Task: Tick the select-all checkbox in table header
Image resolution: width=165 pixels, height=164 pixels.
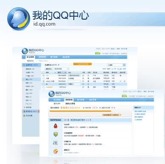Action: point(44,72)
